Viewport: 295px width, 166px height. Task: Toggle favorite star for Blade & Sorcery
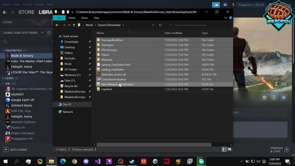pos(283,97)
